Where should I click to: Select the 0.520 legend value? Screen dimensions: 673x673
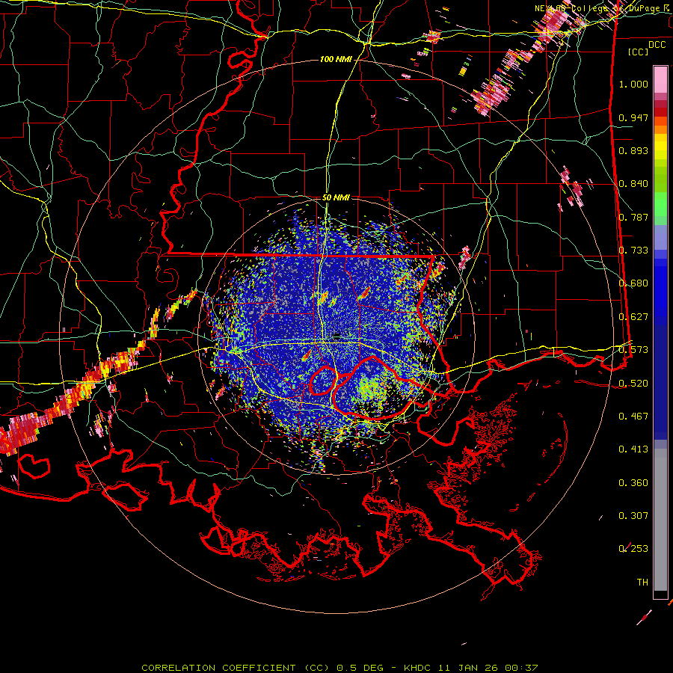[633, 384]
